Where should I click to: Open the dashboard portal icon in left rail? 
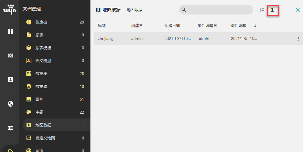coord(10,32)
